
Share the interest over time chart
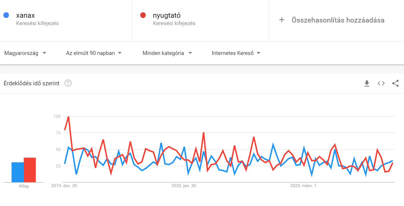pyautogui.click(x=395, y=83)
